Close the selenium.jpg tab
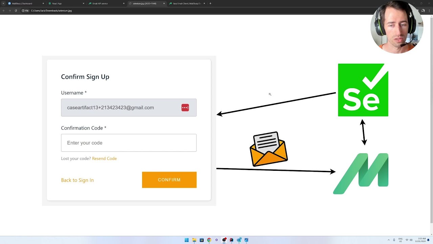Image resolution: width=433 pixels, height=244 pixels. 164,3
